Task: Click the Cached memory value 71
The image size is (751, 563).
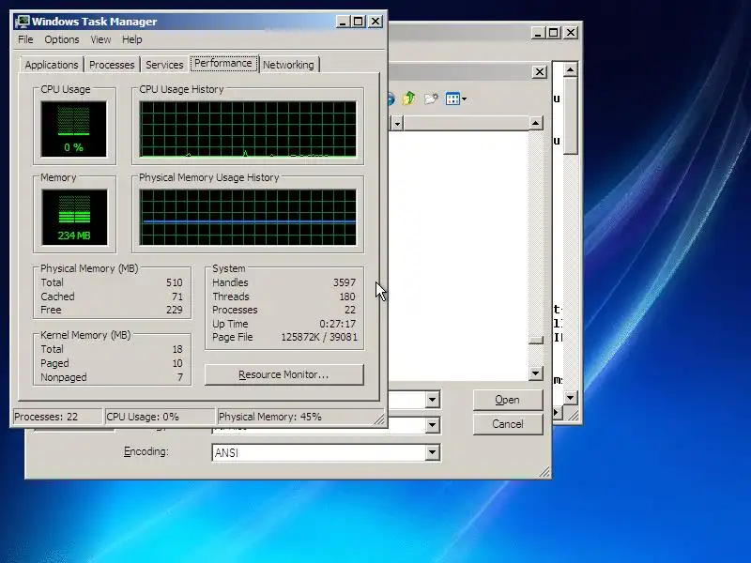Action: pyautogui.click(x=177, y=297)
